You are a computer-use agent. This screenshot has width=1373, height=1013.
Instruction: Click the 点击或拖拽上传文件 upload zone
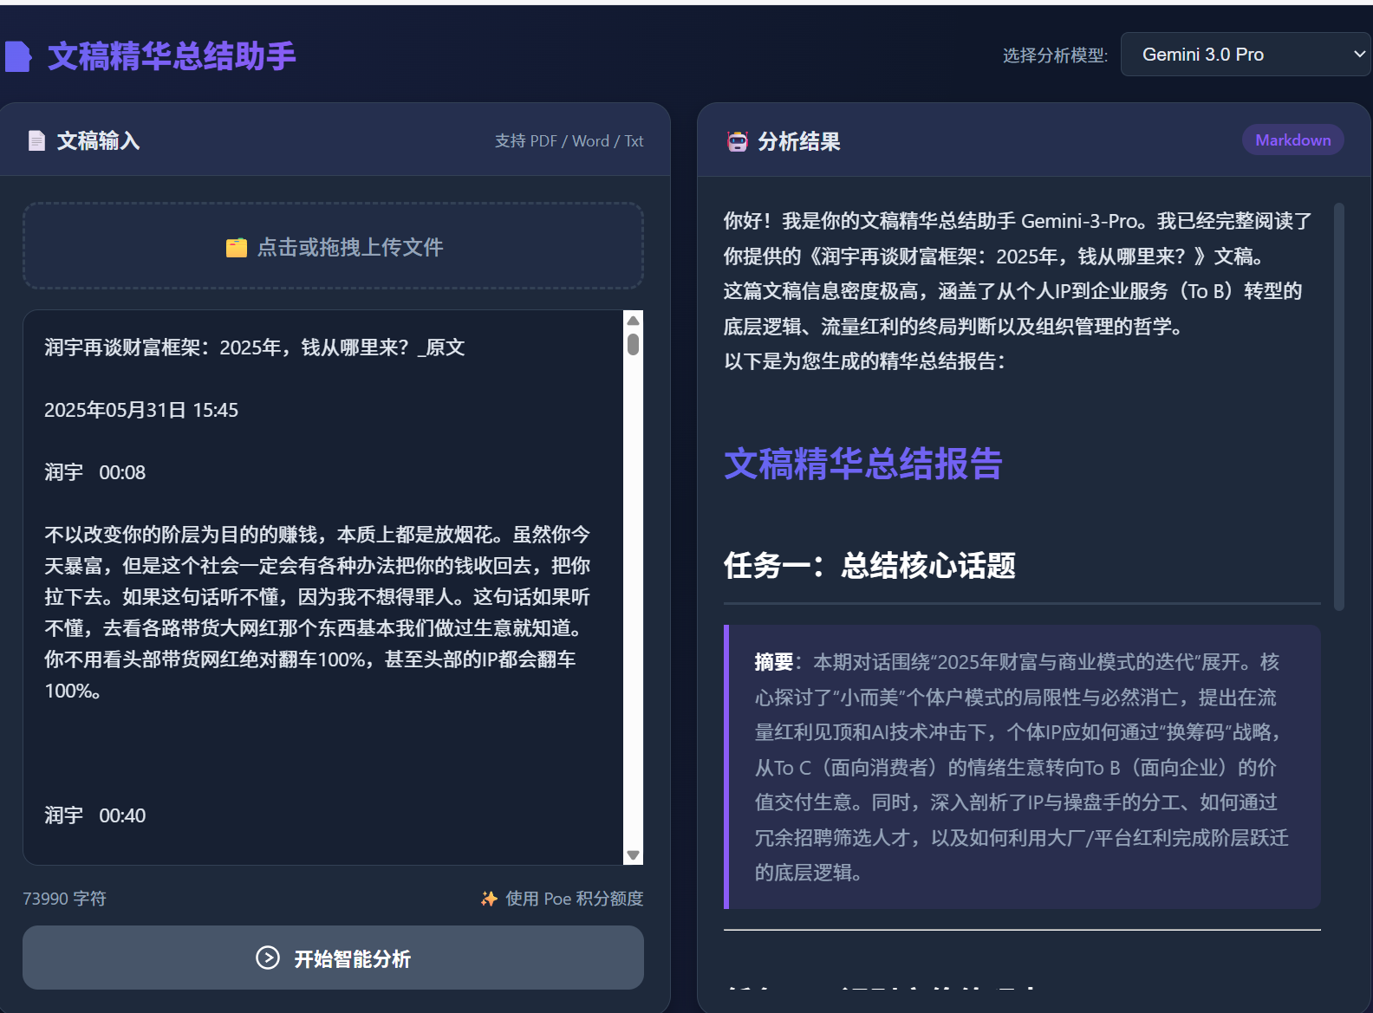pyautogui.click(x=333, y=247)
